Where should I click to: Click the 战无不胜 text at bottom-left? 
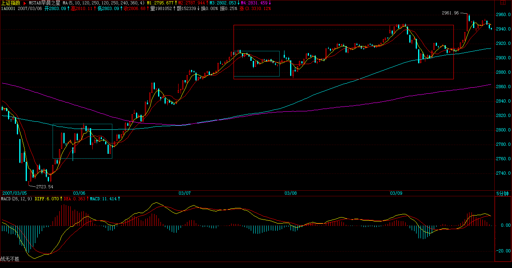[x=10, y=259]
